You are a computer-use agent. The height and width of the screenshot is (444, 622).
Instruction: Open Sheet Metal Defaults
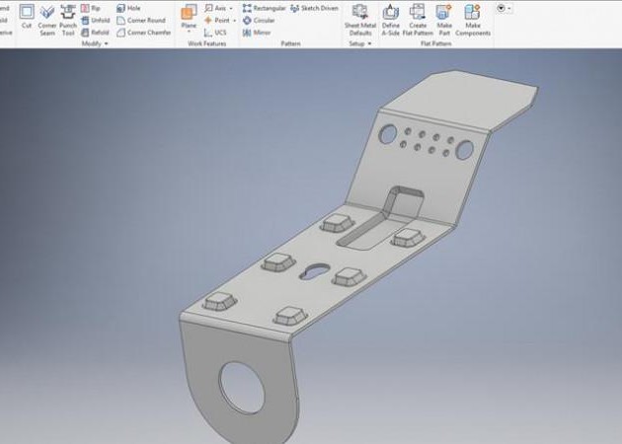359,17
